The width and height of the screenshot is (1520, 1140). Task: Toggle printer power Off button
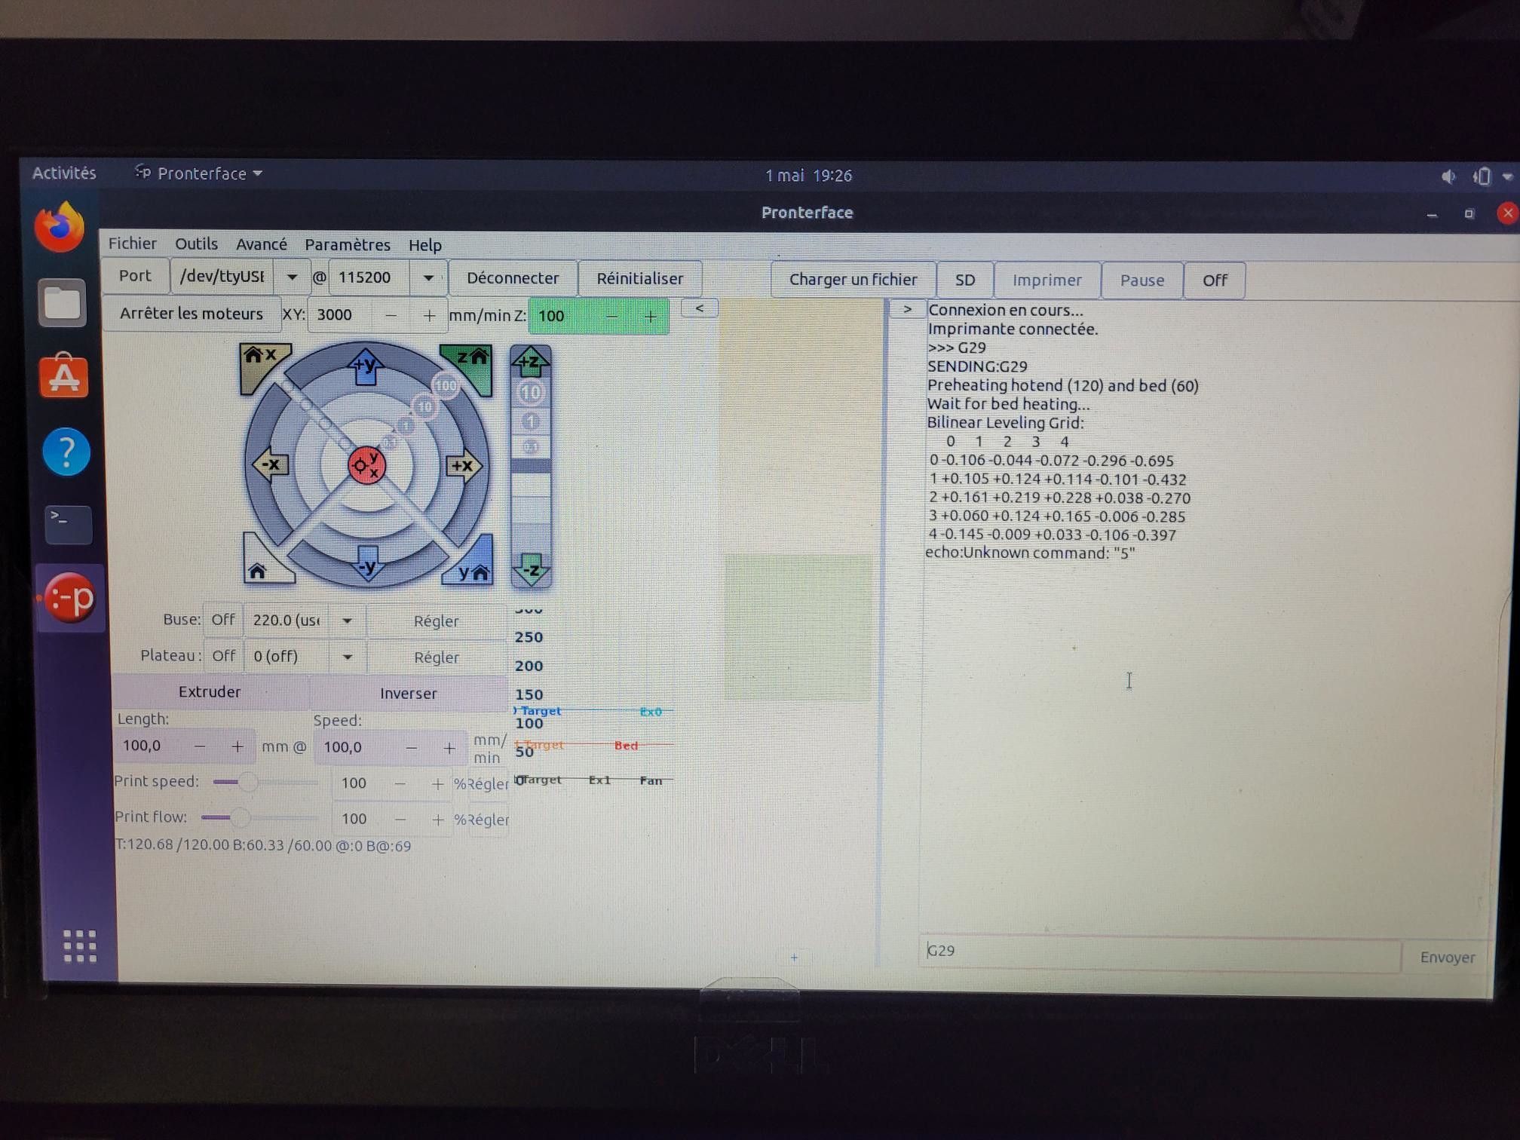click(x=1214, y=280)
